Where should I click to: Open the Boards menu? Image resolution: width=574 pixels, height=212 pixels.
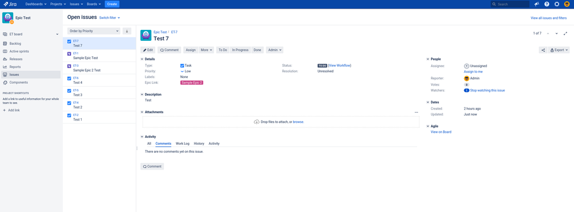(x=94, y=4)
